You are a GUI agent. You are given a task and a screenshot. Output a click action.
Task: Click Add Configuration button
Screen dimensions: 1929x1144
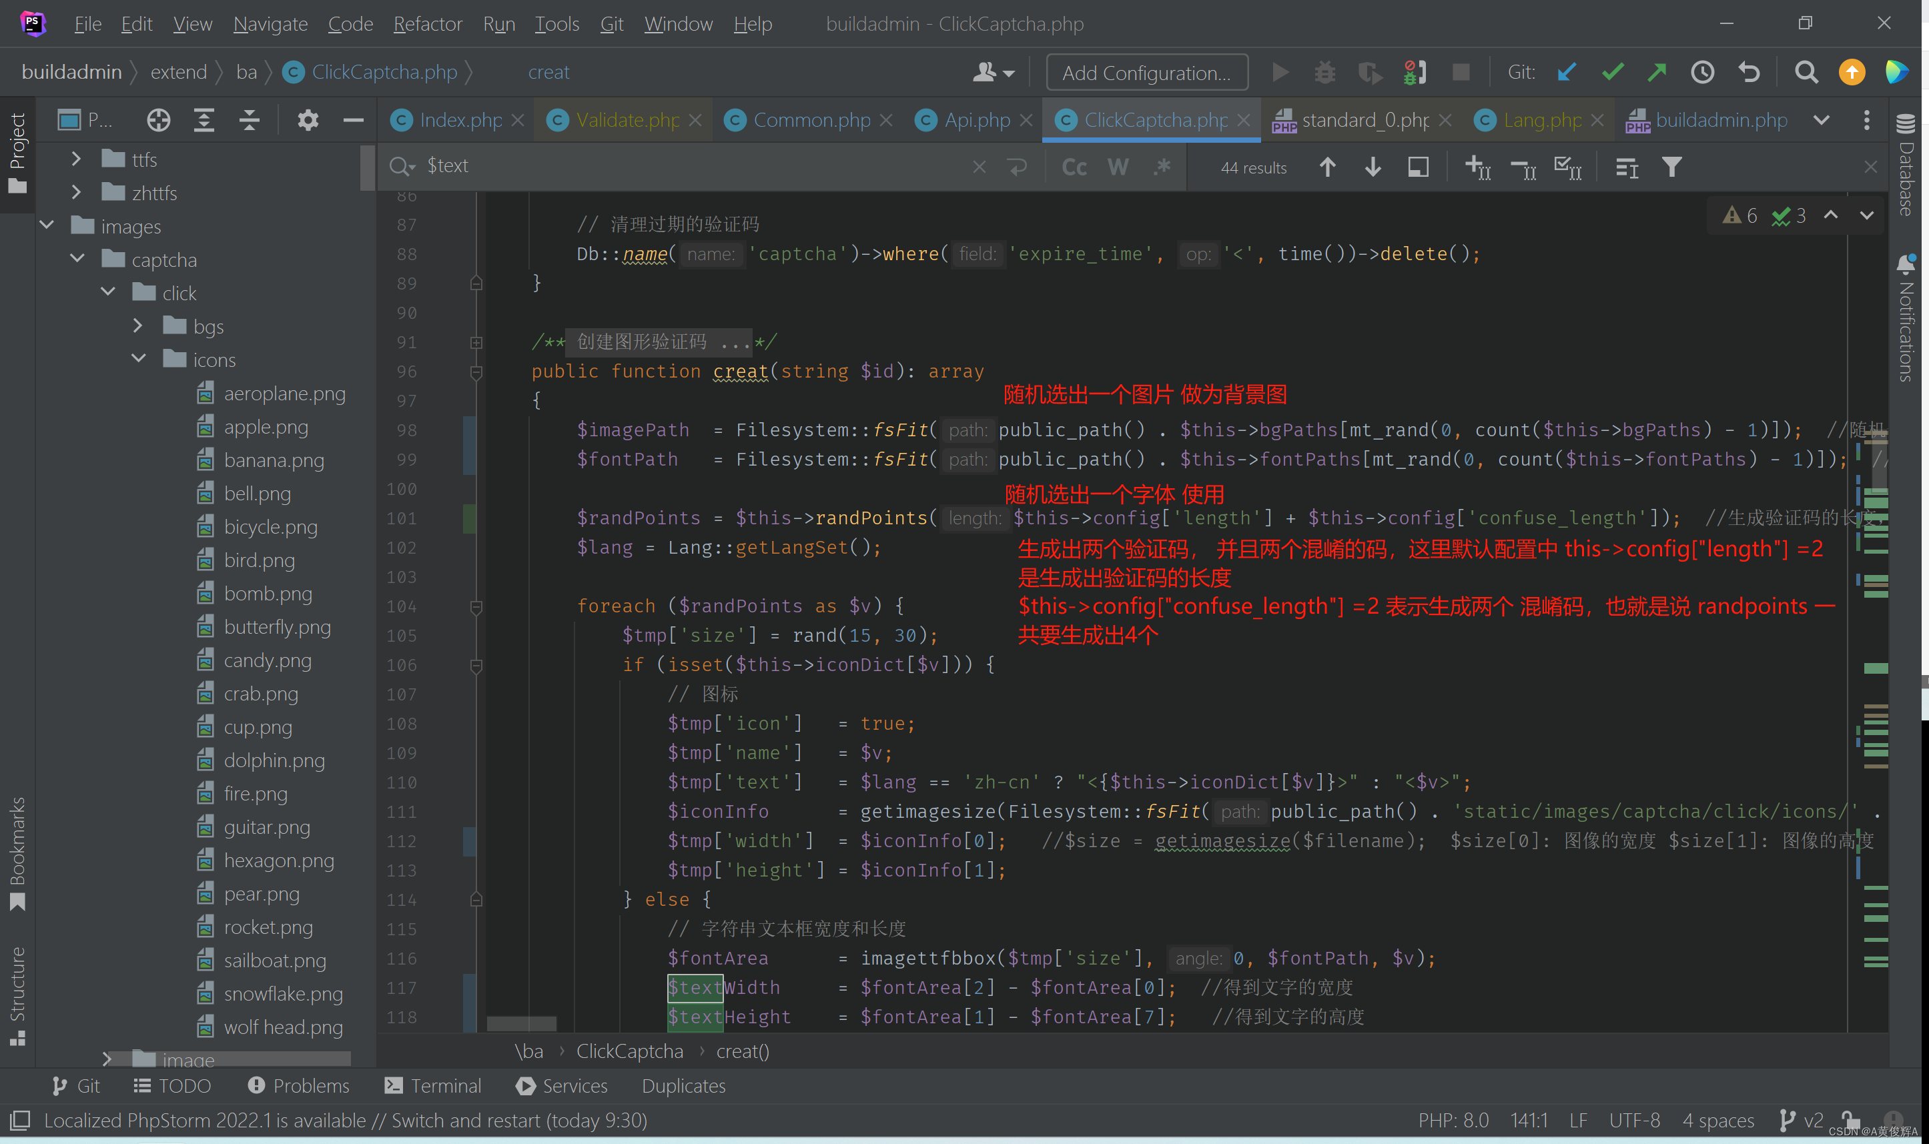[1146, 73]
